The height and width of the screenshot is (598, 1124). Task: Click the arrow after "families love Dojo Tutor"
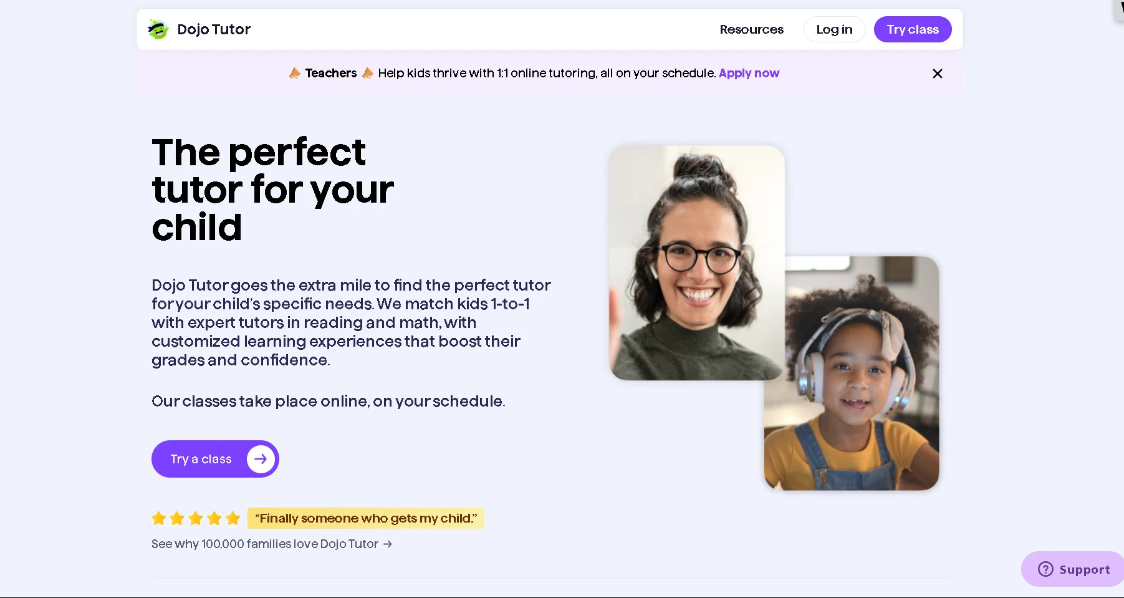pyautogui.click(x=388, y=544)
